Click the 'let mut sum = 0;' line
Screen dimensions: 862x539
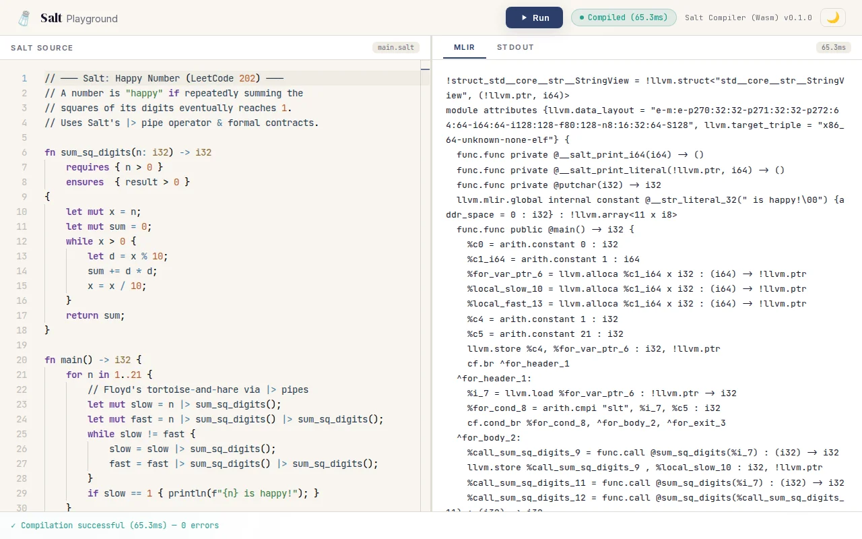pos(109,226)
